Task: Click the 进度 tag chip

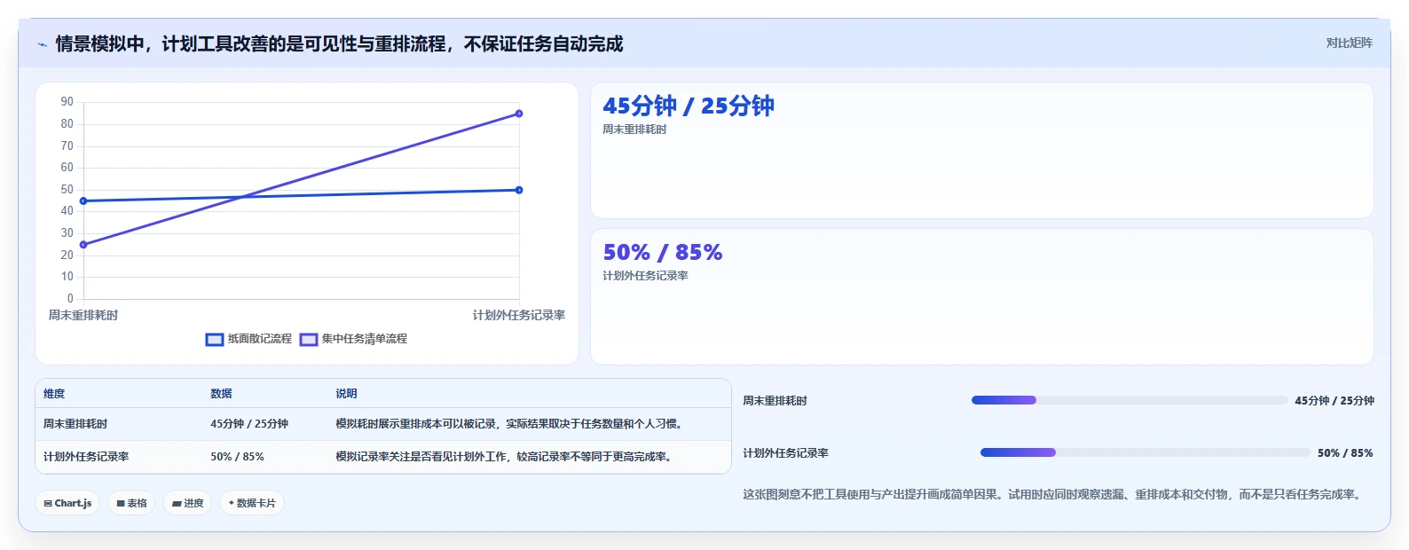Action: 187,503
